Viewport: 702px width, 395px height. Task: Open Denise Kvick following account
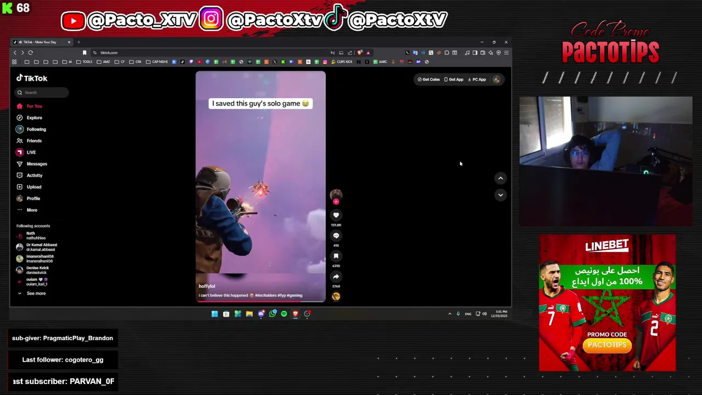[x=33, y=270]
